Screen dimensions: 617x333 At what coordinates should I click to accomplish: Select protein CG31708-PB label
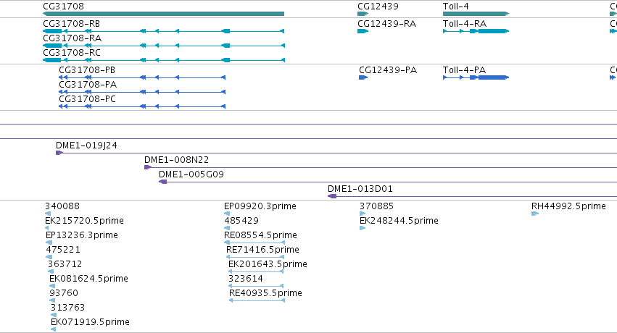[x=87, y=70]
